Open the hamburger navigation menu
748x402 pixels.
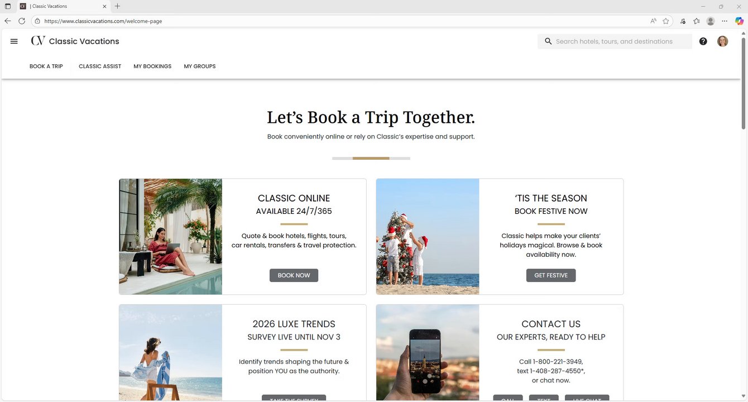point(15,41)
